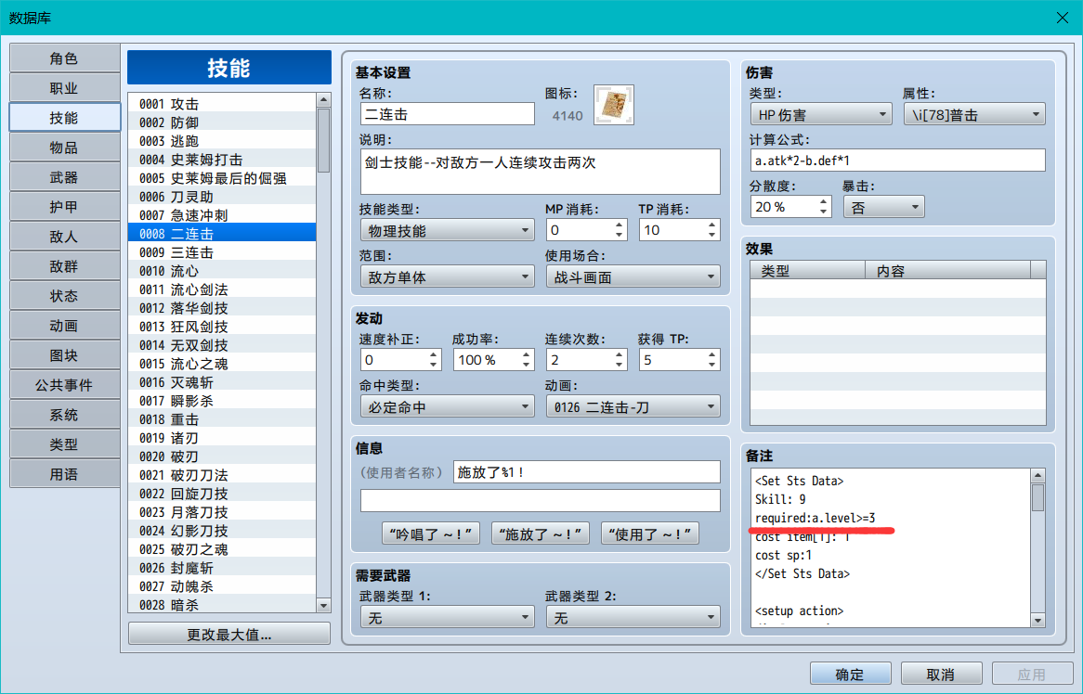The image size is (1083, 694).
Task: Decrease the 连续次数 value
Action: click(x=619, y=365)
